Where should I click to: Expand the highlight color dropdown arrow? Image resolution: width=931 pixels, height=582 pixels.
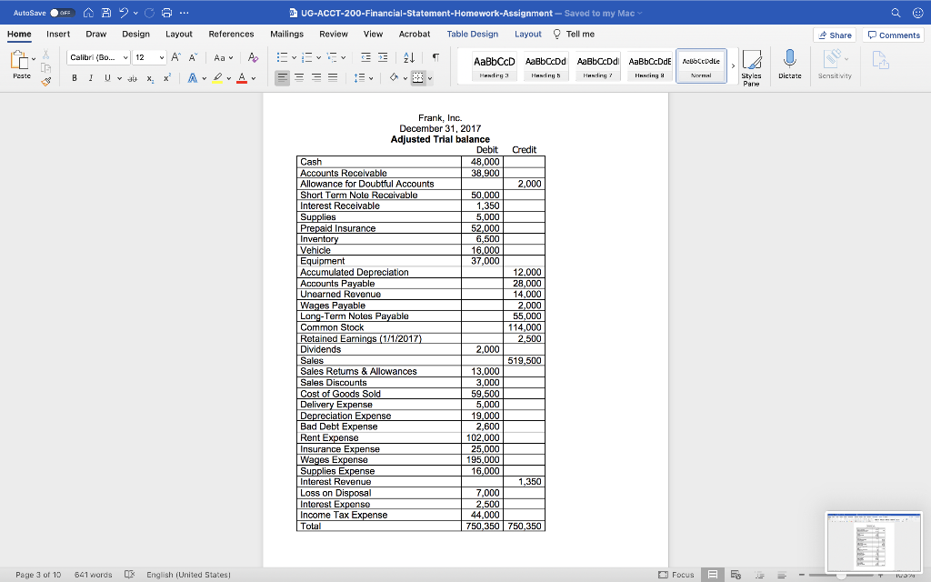pyautogui.click(x=227, y=79)
